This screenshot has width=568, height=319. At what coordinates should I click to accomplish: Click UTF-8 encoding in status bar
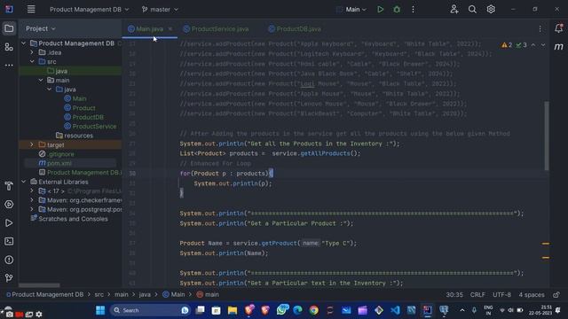pos(501,295)
